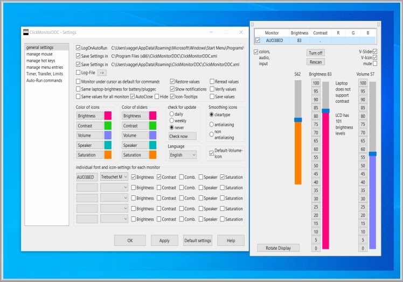Change the Speaker slider color swatch
The width and height of the screenshot is (403, 282).
click(152, 145)
